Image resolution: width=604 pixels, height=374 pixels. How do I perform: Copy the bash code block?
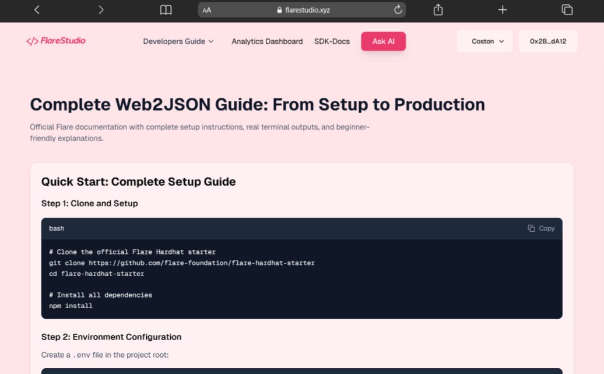pyautogui.click(x=541, y=228)
